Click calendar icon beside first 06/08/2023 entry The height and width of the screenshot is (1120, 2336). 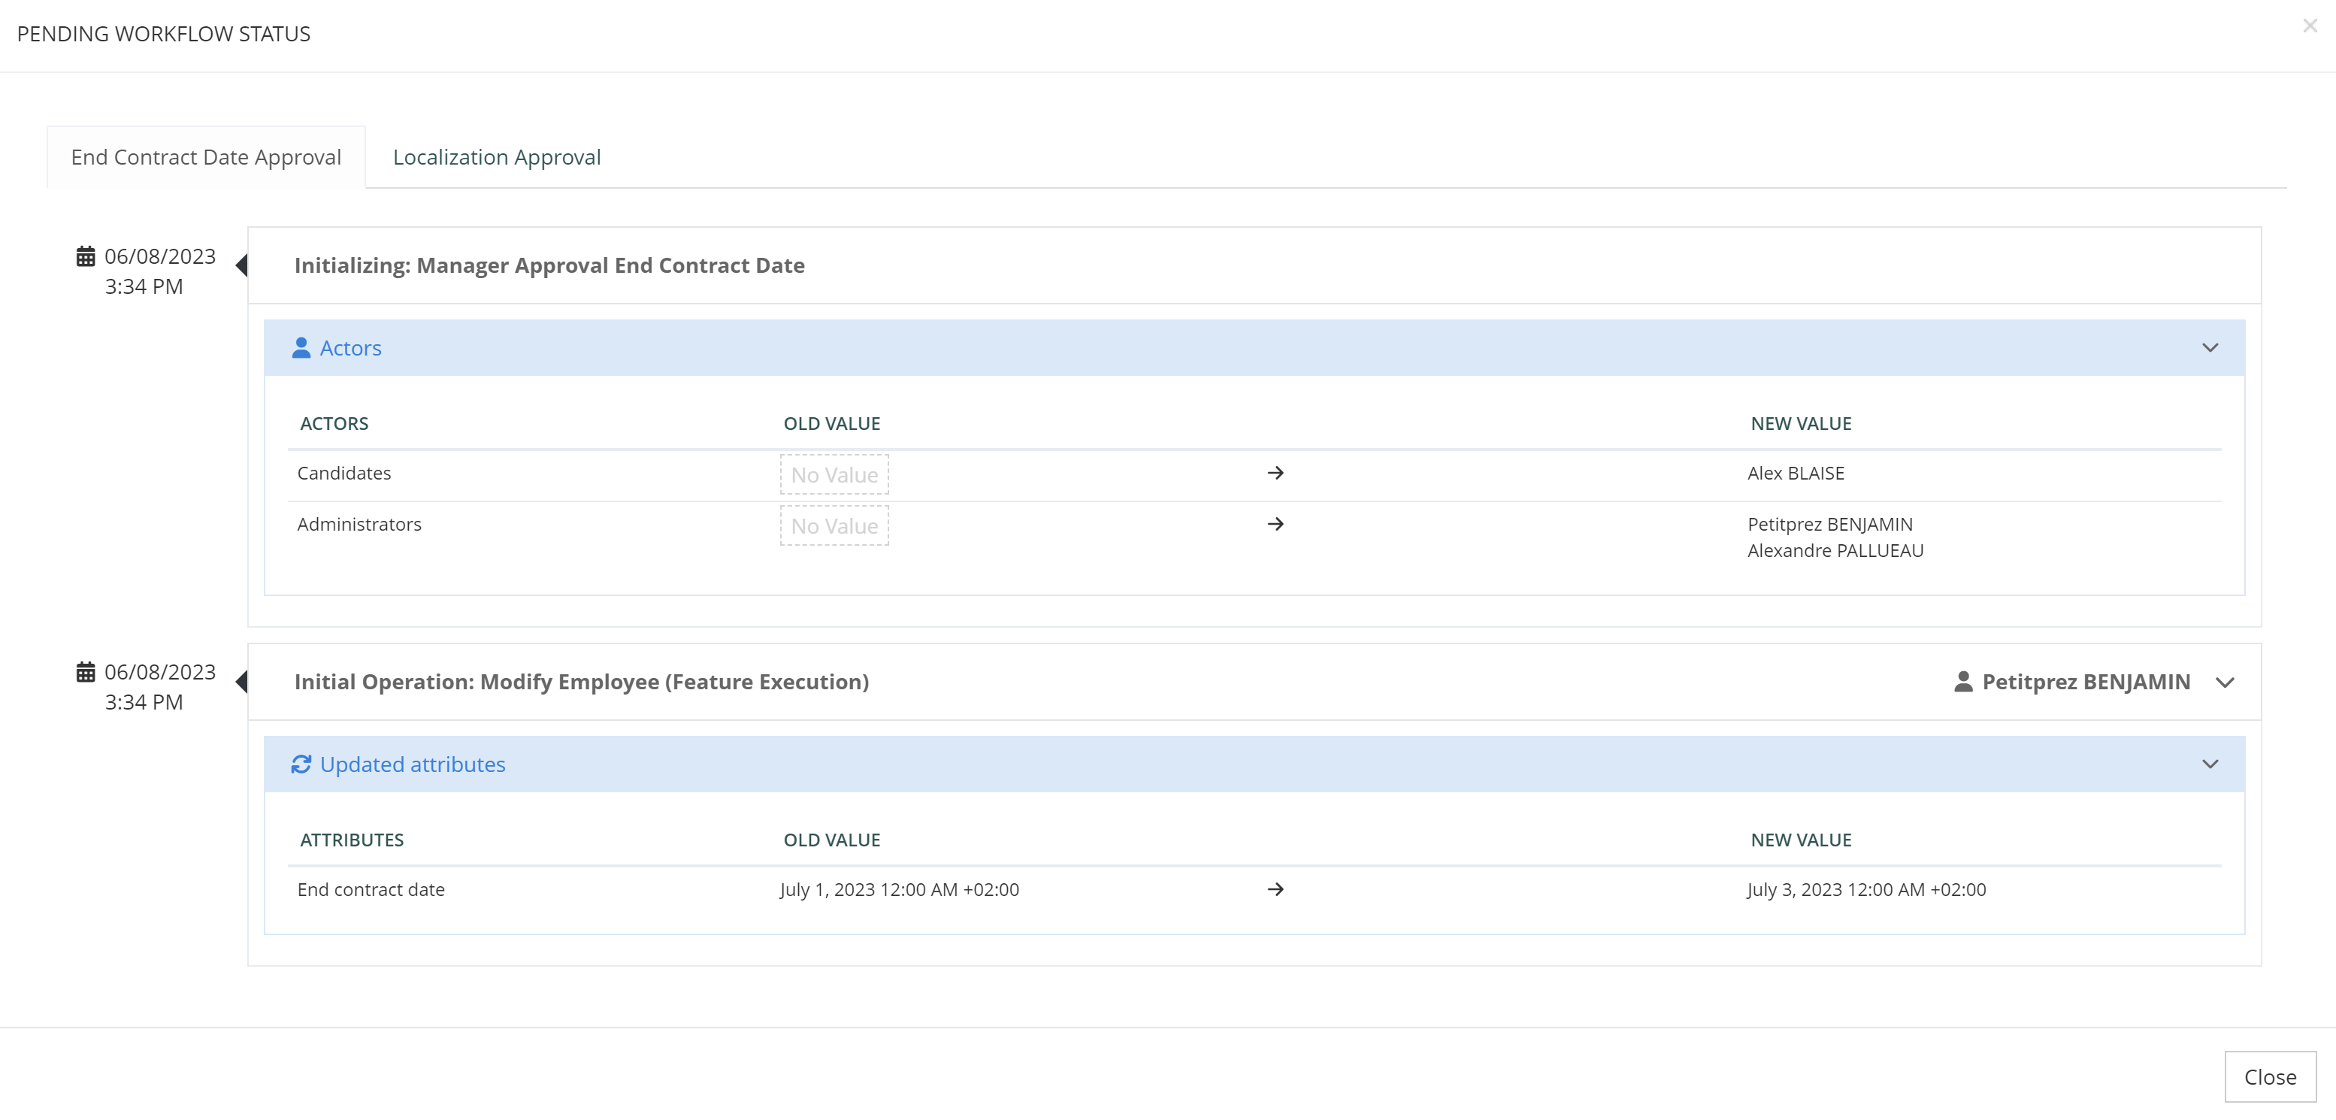[x=85, y=256]
